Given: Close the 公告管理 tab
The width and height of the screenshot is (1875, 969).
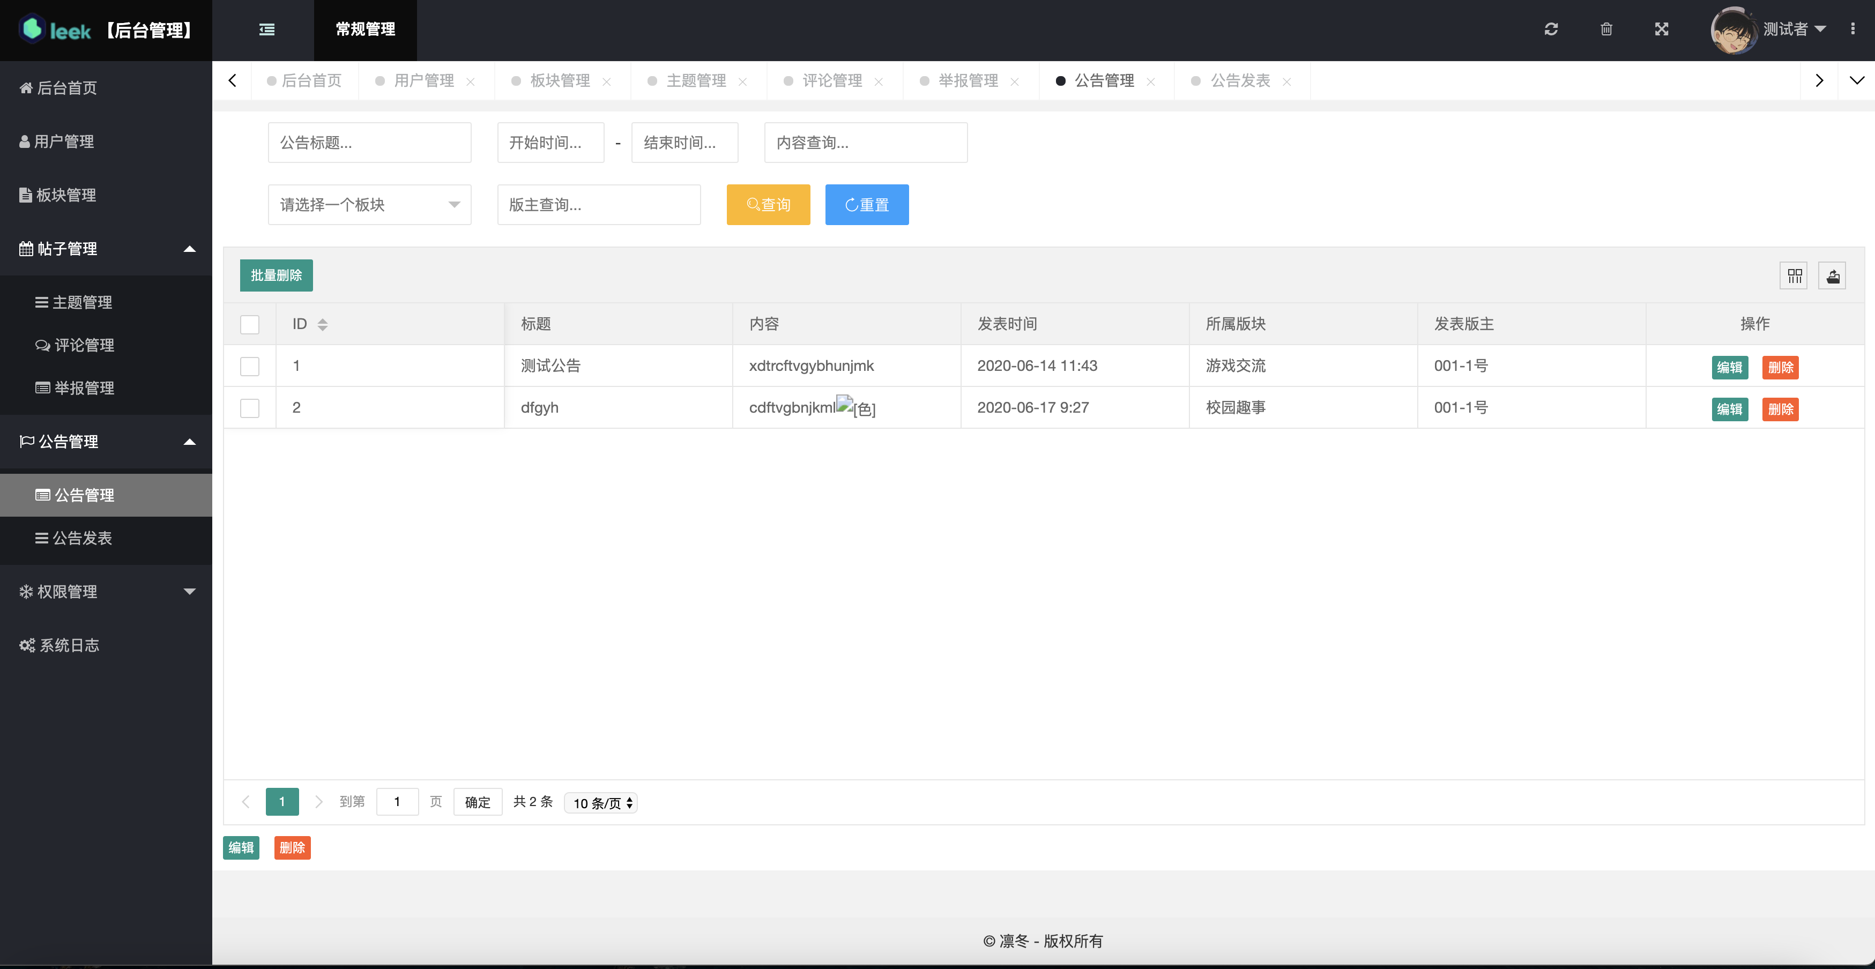Looking at the screenshot, I should pyautogui.click(x=1151, y=81).
